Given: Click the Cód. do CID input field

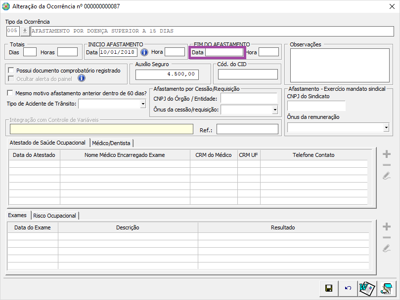Looking at the screenshot, I should click(x=248, y=75).
